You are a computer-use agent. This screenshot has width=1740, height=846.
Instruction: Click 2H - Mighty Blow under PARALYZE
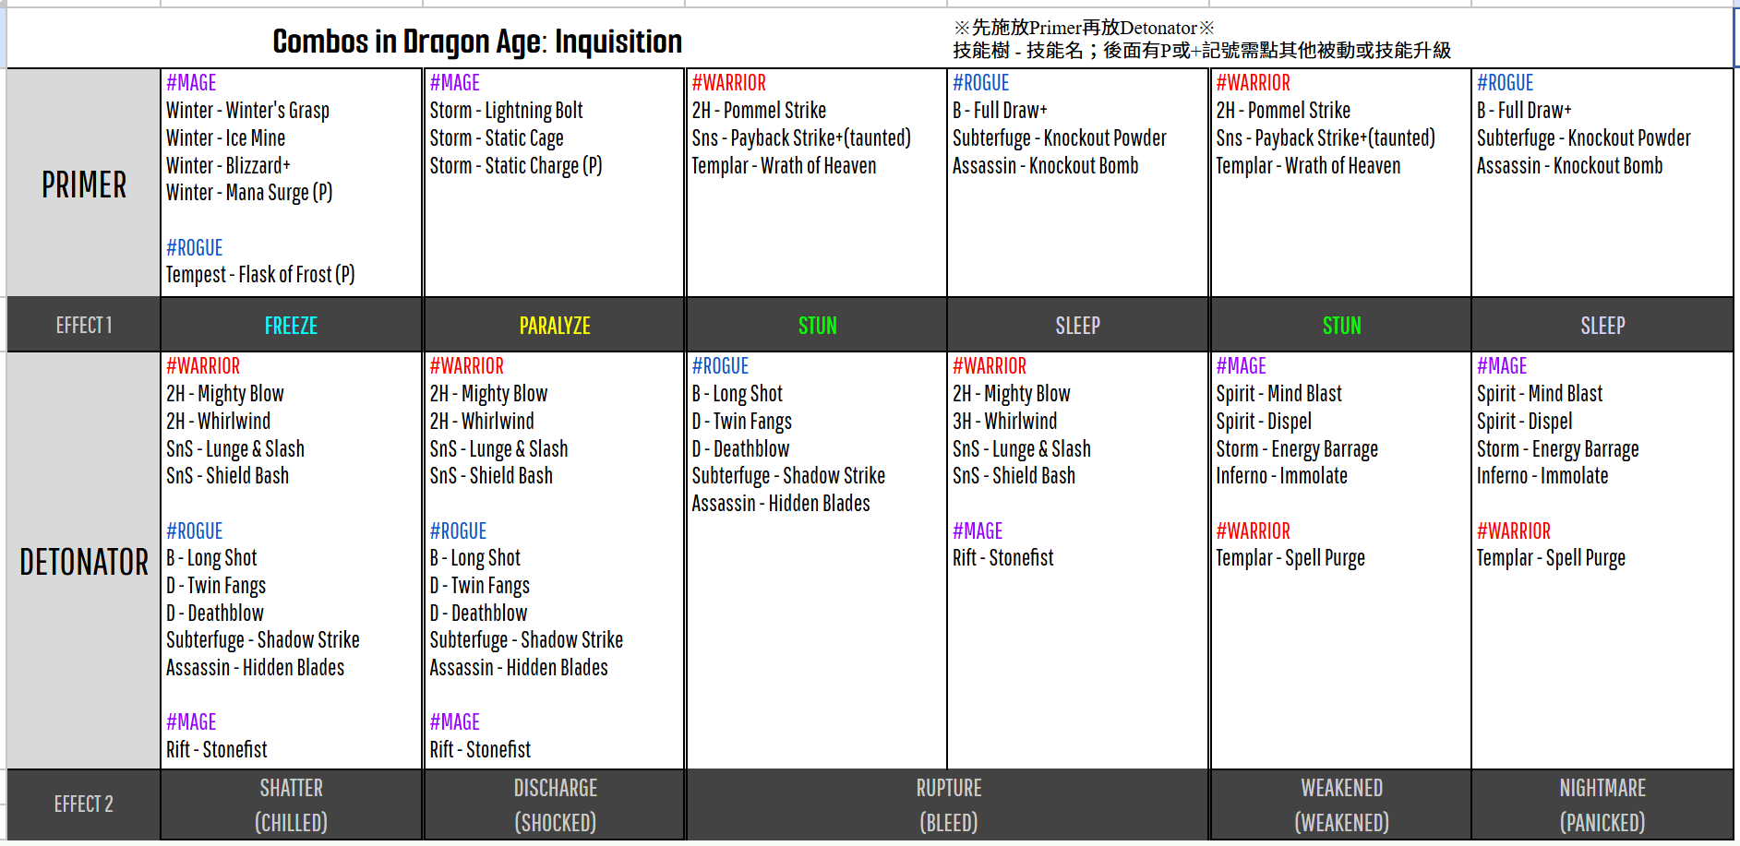tap(488, 394)
